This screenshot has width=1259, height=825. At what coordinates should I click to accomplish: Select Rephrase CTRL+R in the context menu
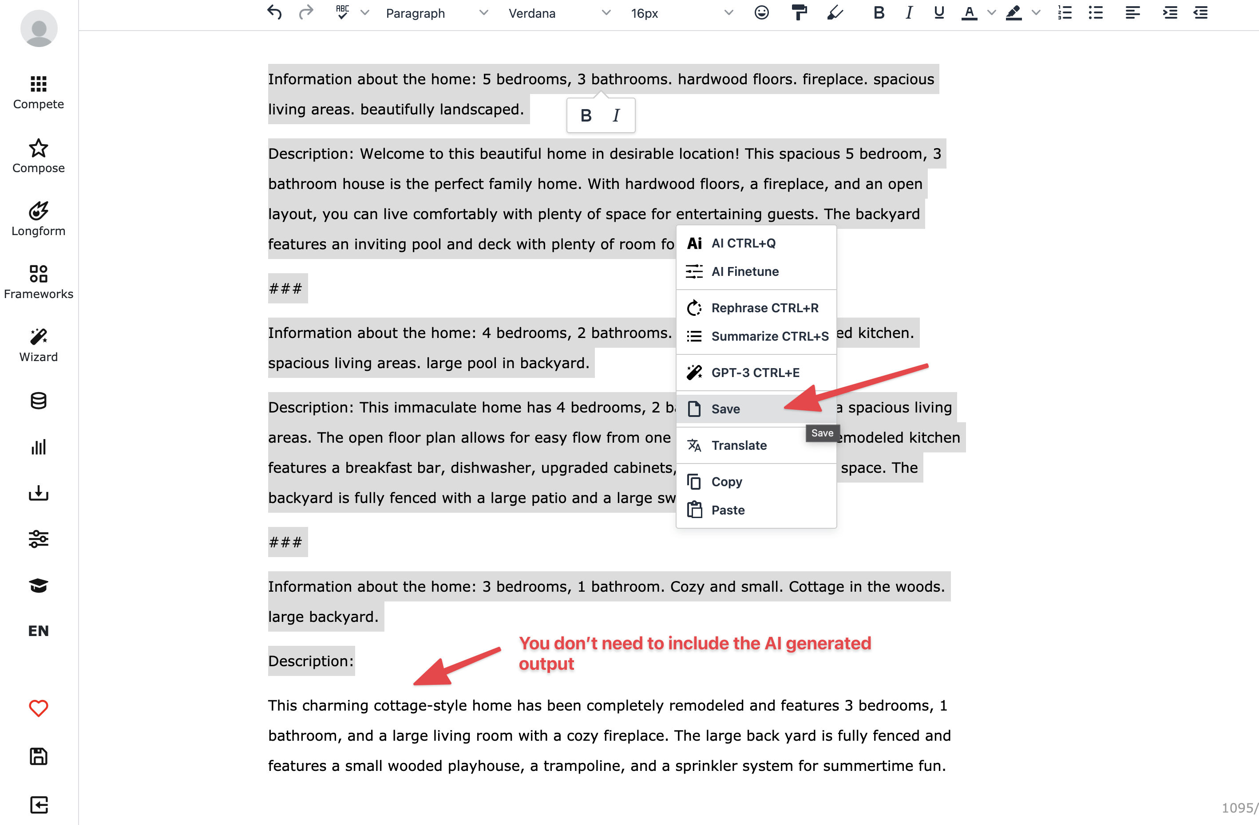pyautogui.click(x=756, y=308)
